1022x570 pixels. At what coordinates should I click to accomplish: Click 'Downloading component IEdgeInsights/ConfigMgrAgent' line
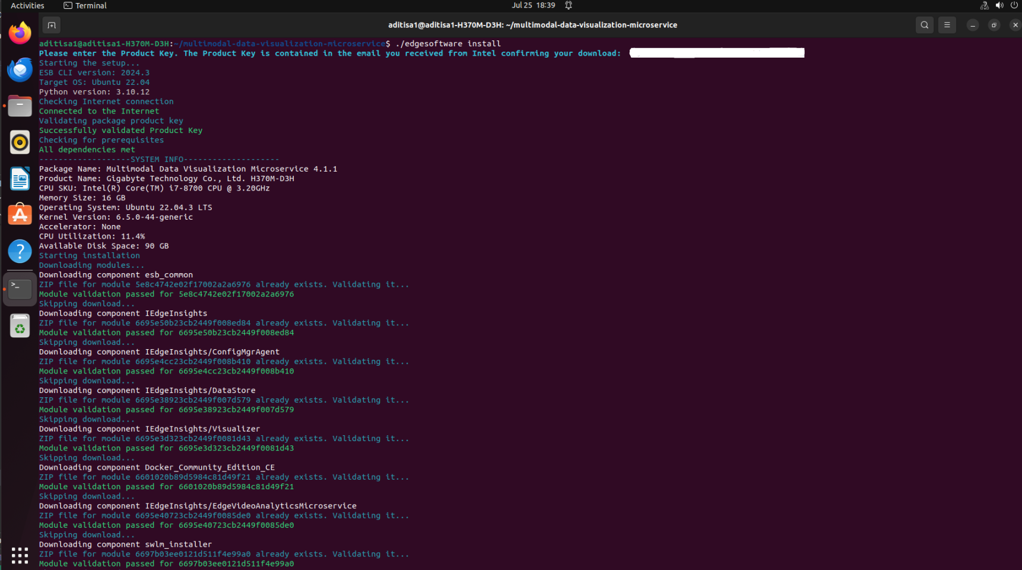click(x=160, y=351)
